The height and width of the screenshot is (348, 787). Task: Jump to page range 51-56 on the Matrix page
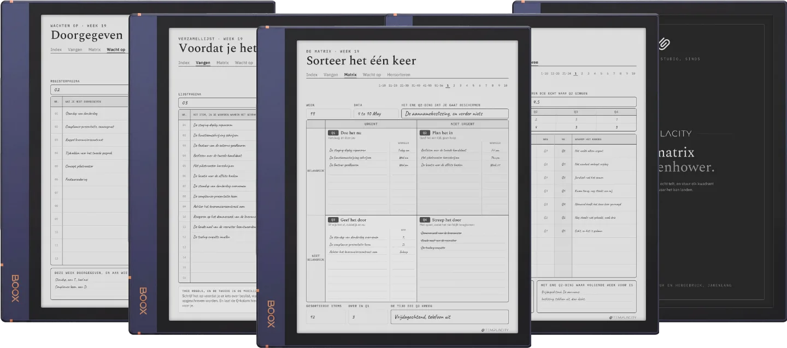(x=438, y=86)
